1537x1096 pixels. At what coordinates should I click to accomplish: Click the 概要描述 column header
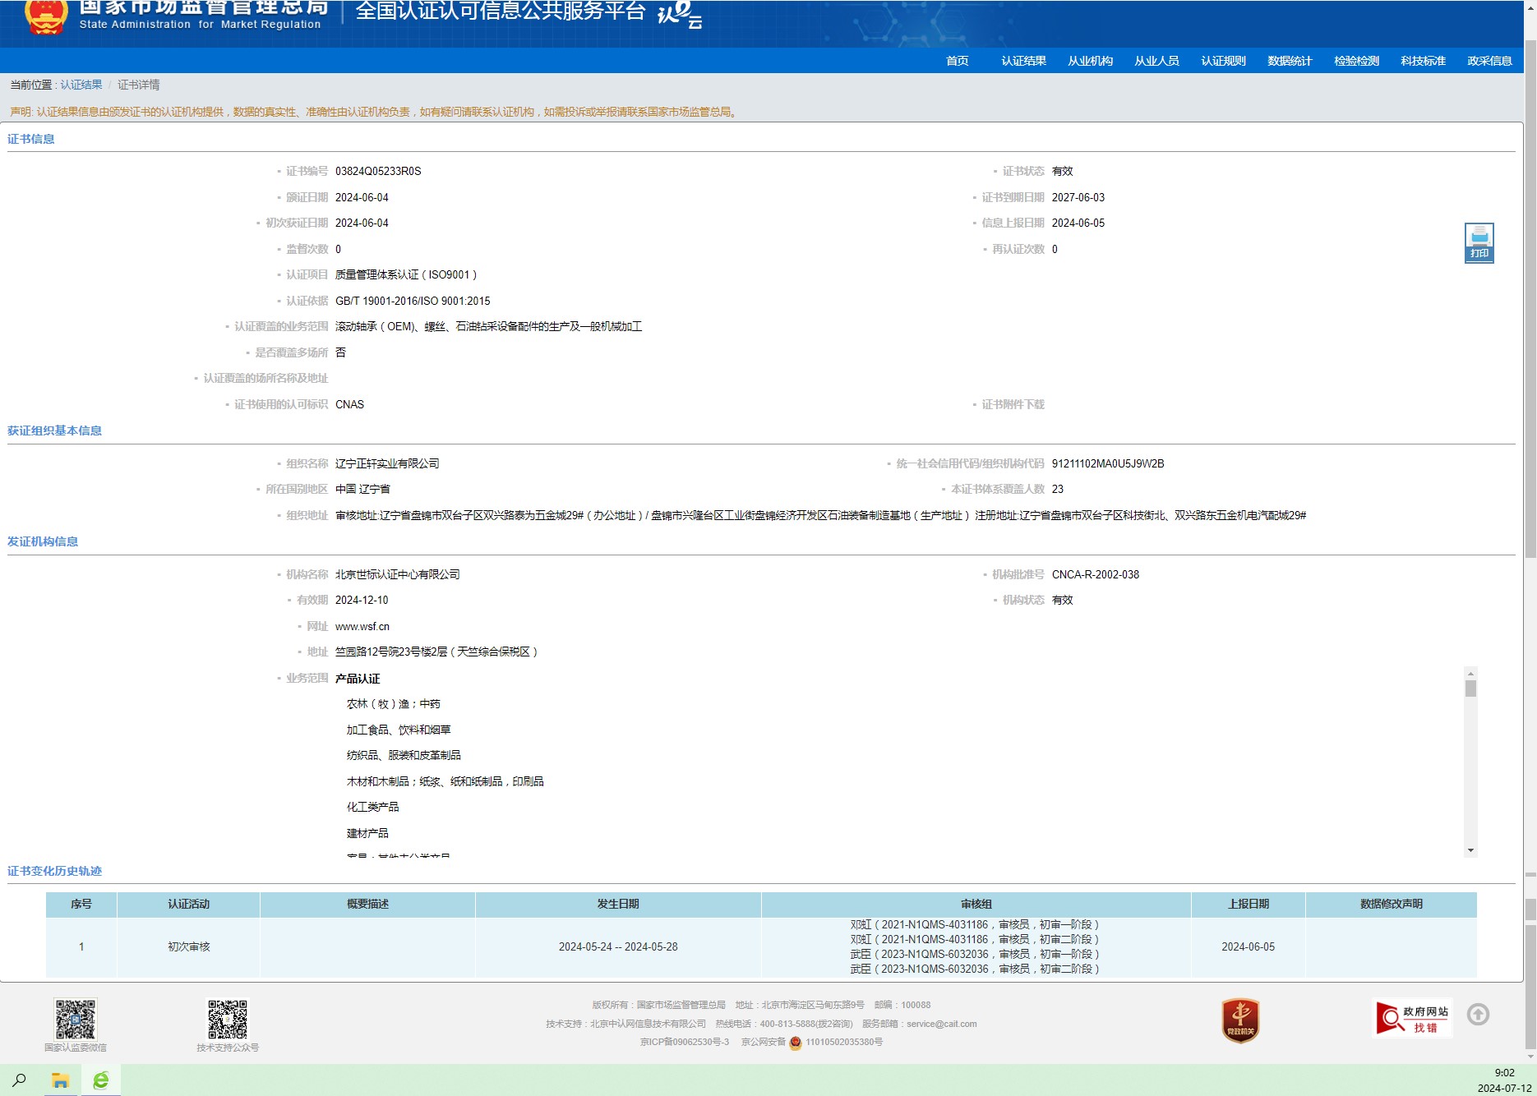point(367,904)
